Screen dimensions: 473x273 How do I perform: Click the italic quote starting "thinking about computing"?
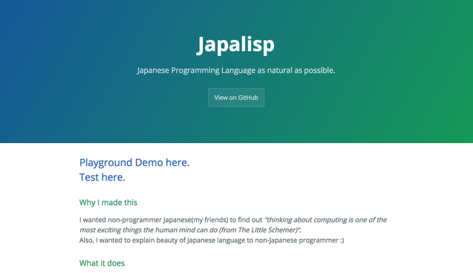coord(233,225)
